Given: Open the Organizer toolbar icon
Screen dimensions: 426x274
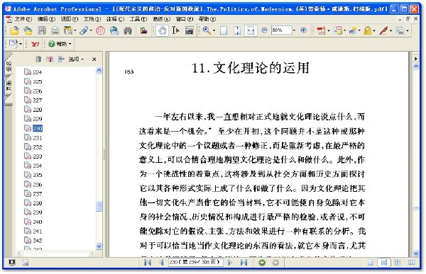Looking at the screenshot, I should tap(67, 30).
